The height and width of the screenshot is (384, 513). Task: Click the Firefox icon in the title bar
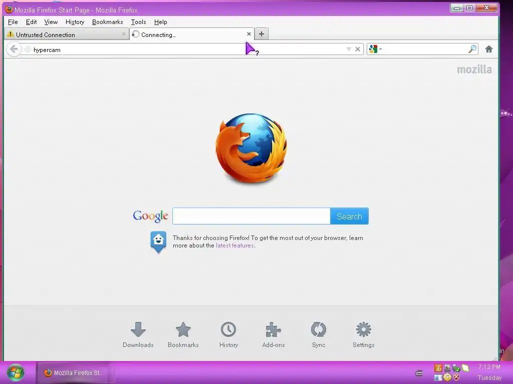pyautogui.click(x=9, y=9)
